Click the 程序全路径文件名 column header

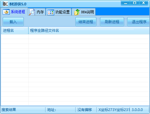click(x=89, y=30)
